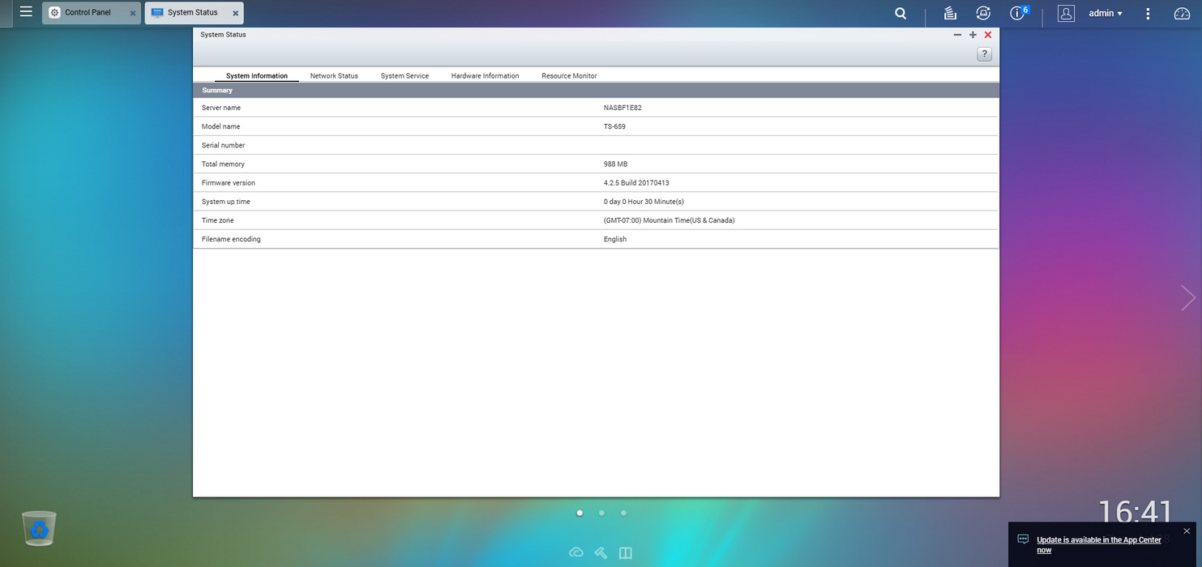Image resolution: width=1202 pixels, height=567 pixels.
Task: Open the background tasks icon
Action: [950, 13]
